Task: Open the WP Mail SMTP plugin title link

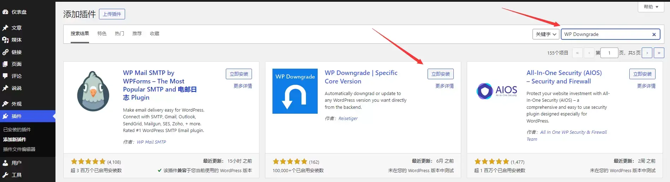Action: click(160, 85)
